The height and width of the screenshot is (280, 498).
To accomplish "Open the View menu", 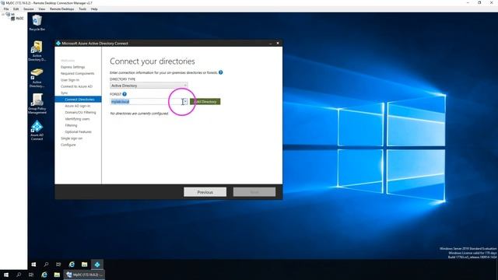I will [x=41, y=9].
